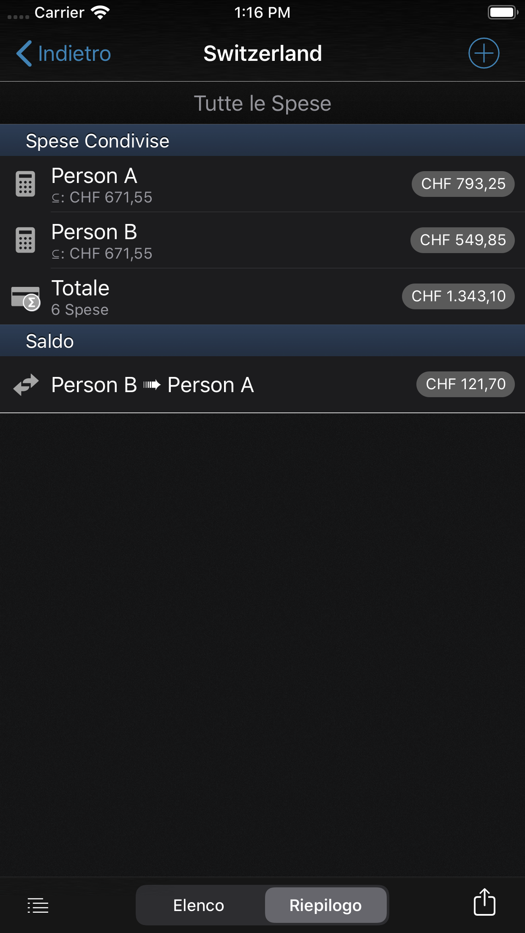Viewport: 525px width, 933px height.
Task: Tap the Person B calculator icon
Action: tap(25, 240)
